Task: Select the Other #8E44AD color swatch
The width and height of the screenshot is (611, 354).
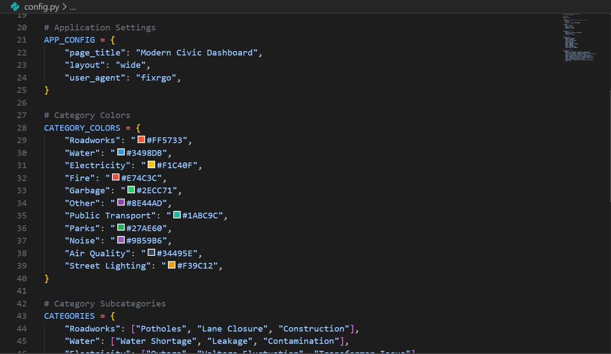Action: [x=121, y=202]
